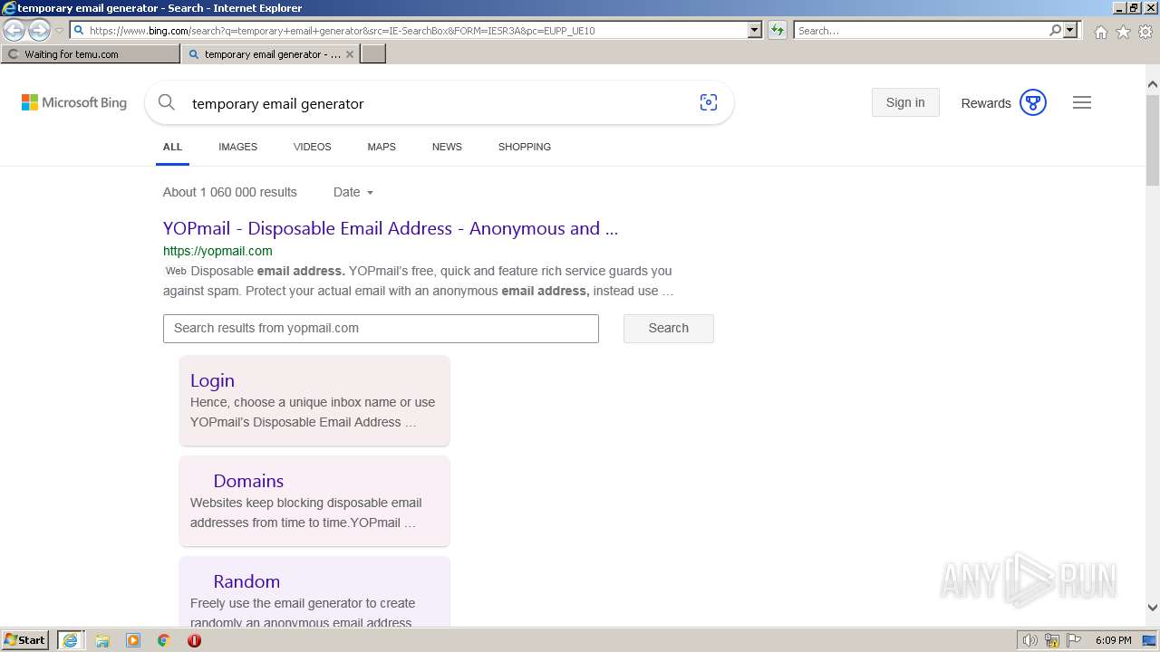Open the Chrome taskbar icon
The height and width of the screenshot is (652, 1160).
(164, 640)
